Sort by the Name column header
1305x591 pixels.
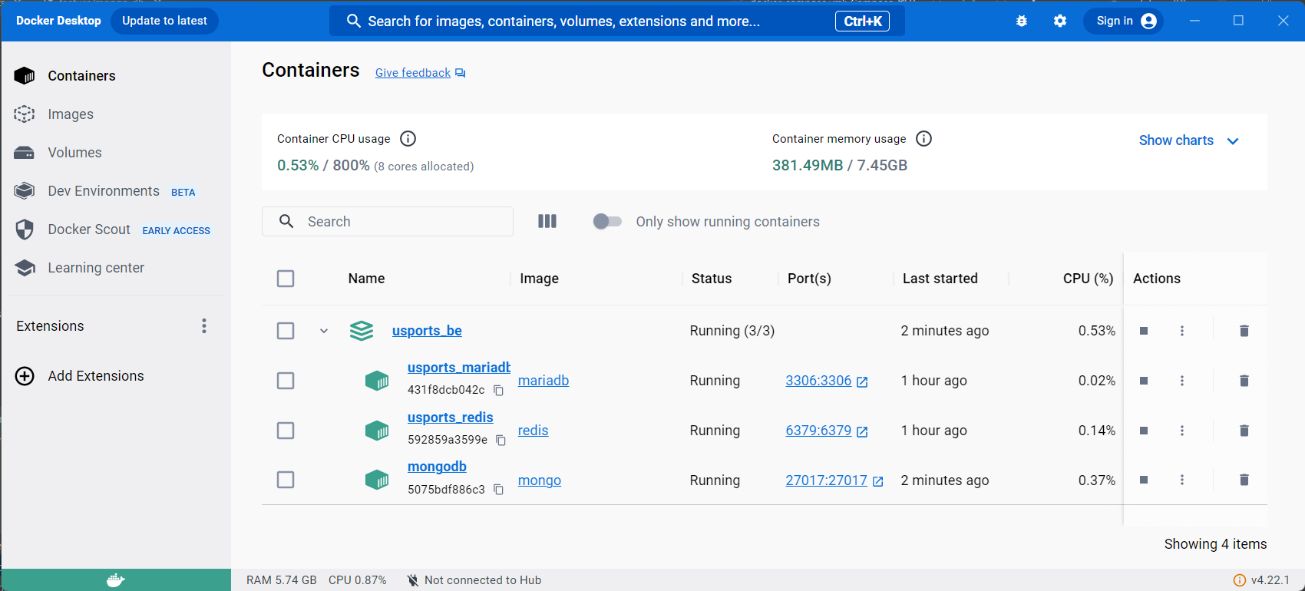pyautogui.click(x=366, y=279)
